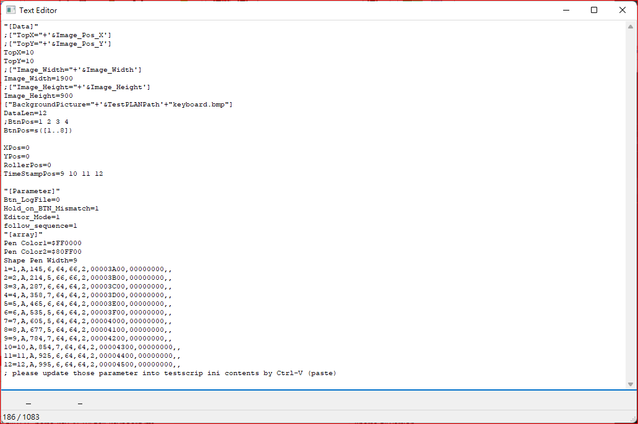This screenshot has height=424, width=638.
Task: Click the "[Data]" header line
Action: 21,27
